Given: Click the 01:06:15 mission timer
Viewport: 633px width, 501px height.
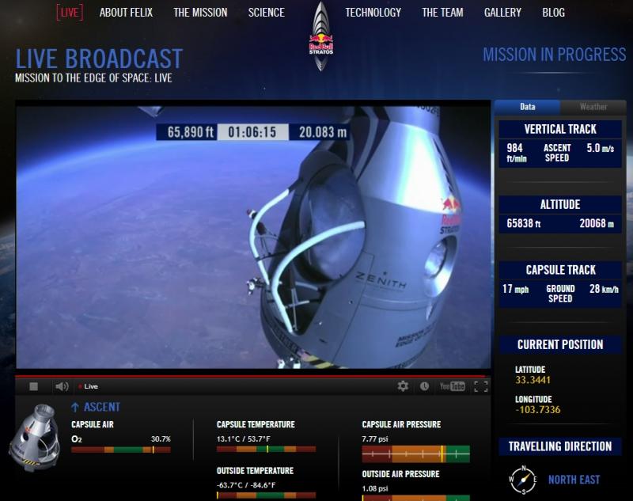Looking at the screenshot, I should click(x=252, y=132).
